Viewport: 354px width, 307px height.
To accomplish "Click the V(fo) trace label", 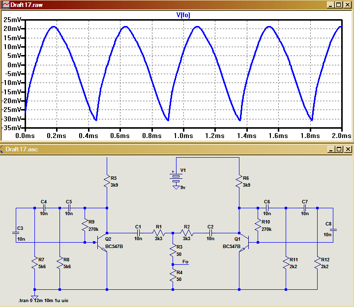I will pos(183,15).
